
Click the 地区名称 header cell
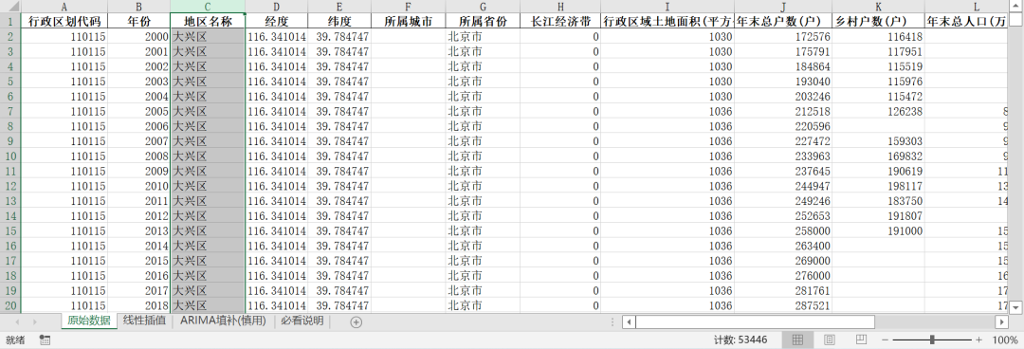pos(208,21)
